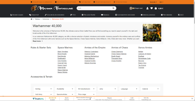Open Death Guard link
Screen dimensions: 195x101
pos(116,56)
